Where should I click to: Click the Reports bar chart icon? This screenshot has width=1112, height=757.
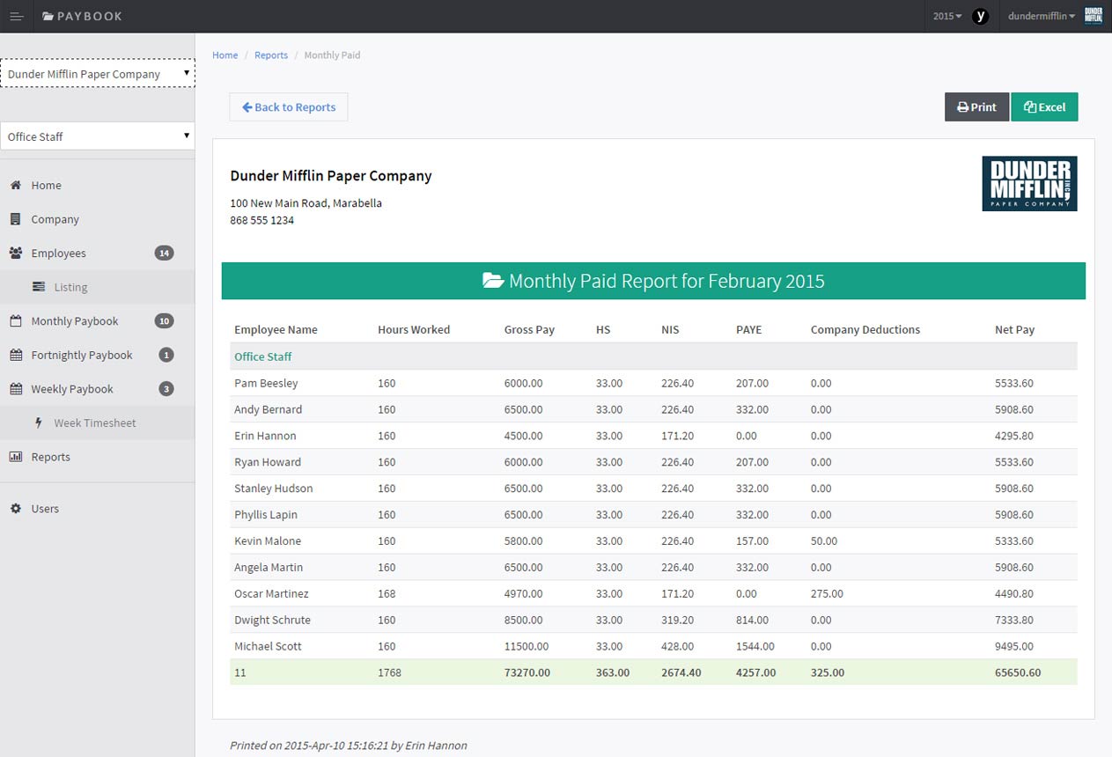pos(16,457)
